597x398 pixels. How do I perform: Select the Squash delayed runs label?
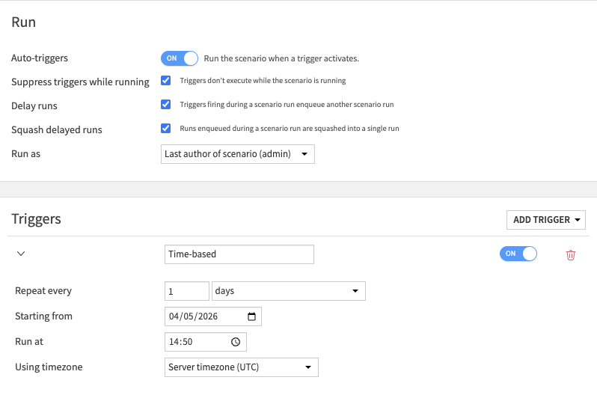[x=57, y=130]
